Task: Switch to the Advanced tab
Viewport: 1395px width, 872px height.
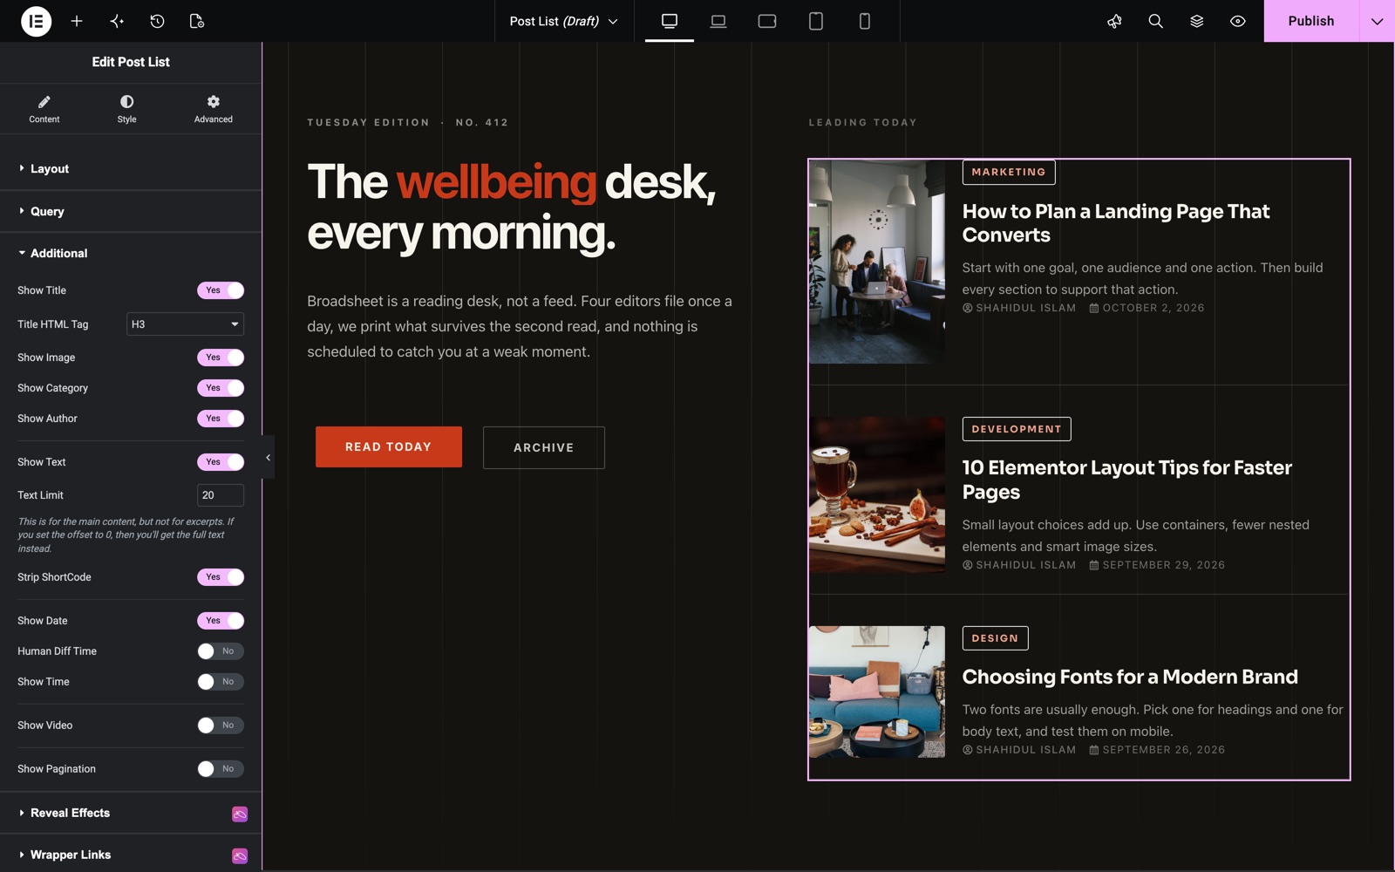Action: click(x=213, y=109)
